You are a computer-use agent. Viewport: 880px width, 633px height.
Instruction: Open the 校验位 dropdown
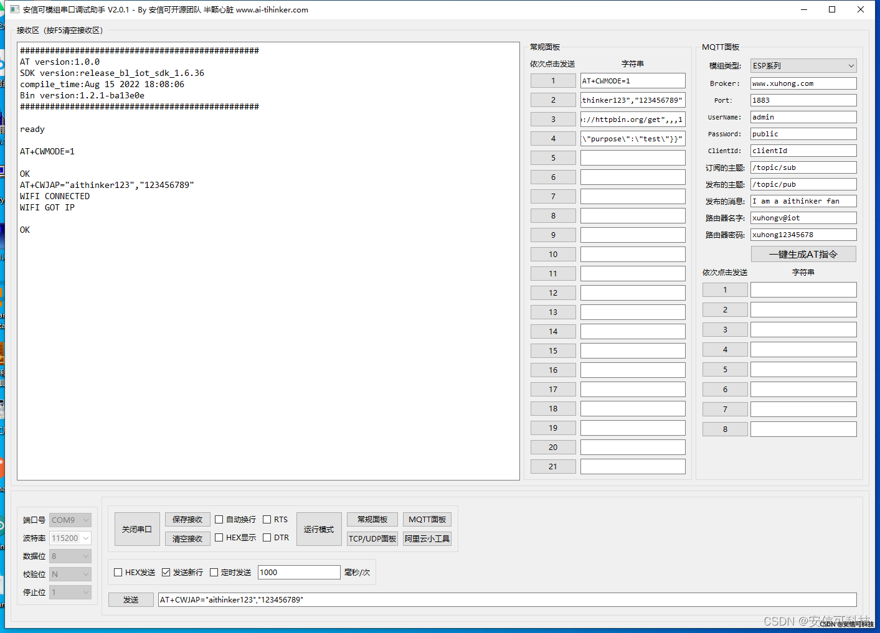70,574
